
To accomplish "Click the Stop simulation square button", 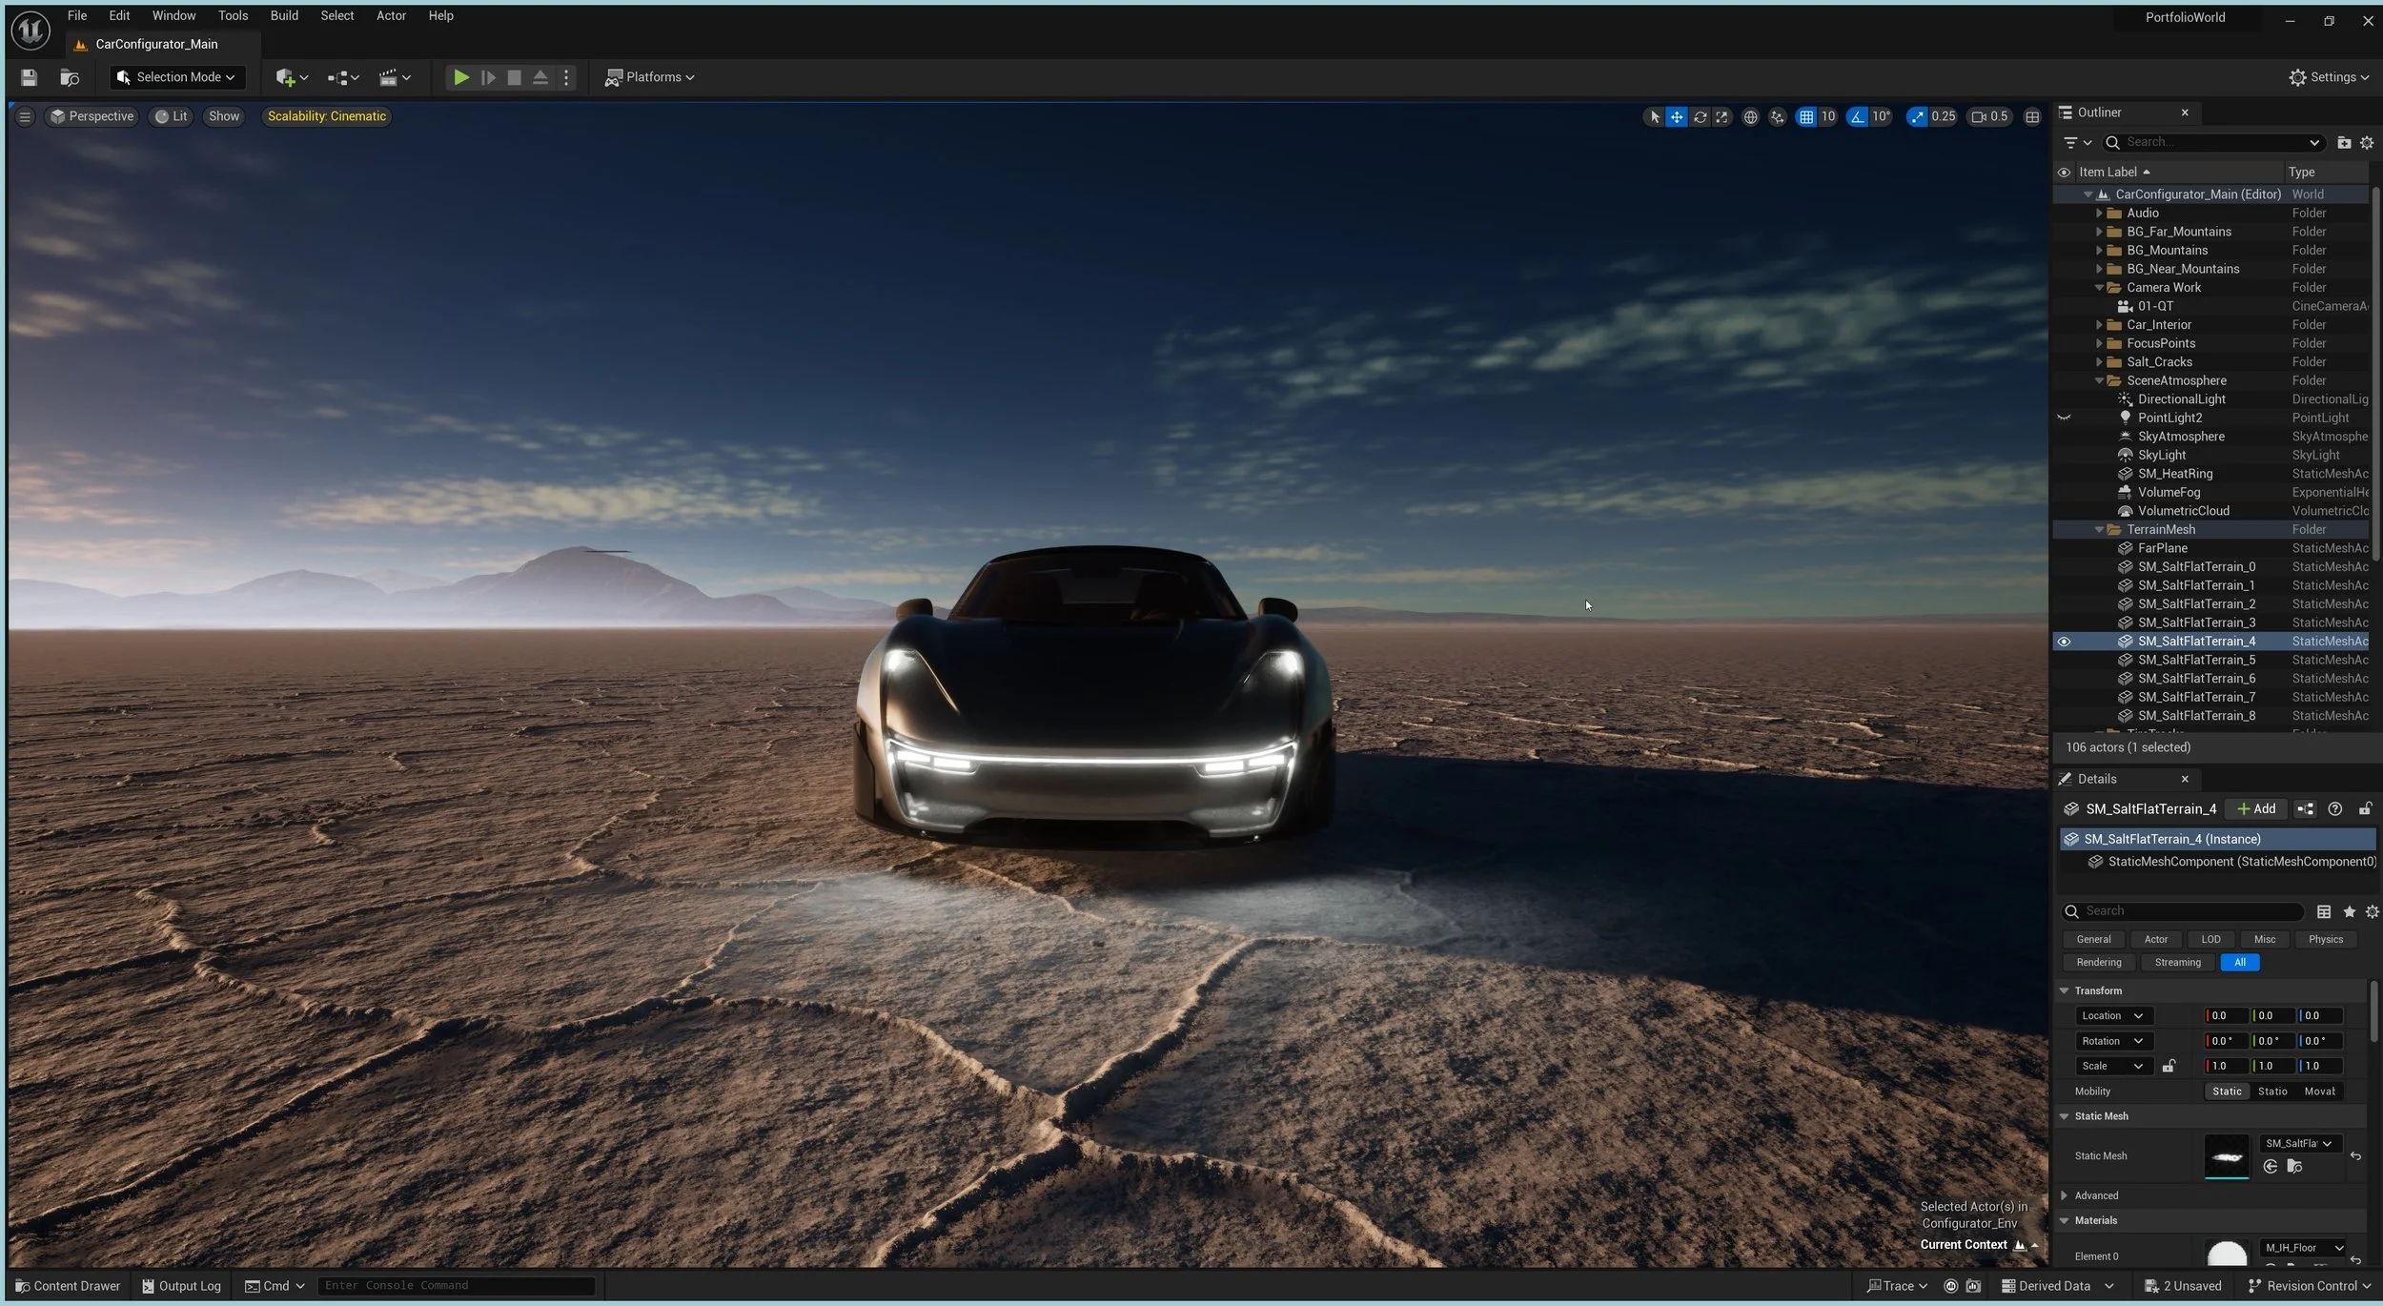I will [x=515, y=77].
